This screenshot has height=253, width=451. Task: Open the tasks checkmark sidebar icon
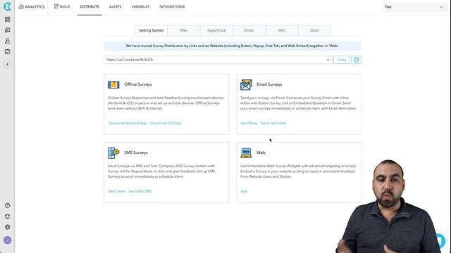8,52
